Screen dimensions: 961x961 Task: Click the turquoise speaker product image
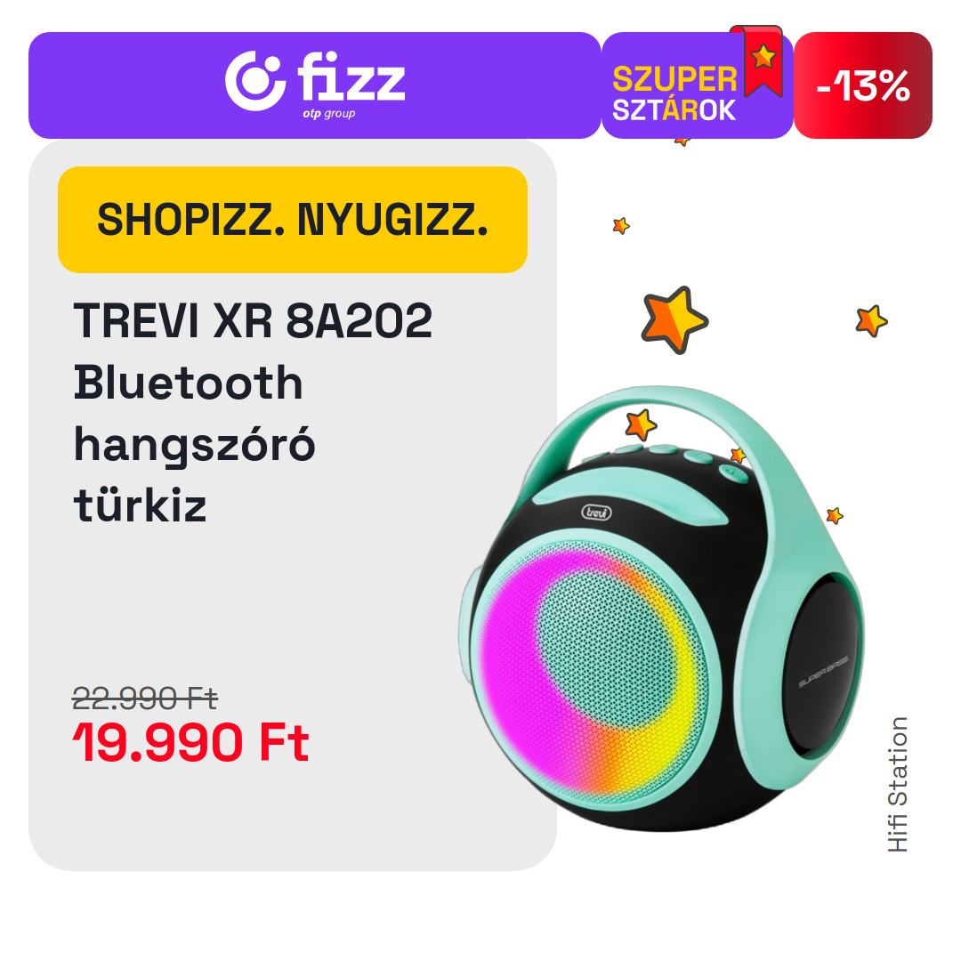click(x=661, y=609)
